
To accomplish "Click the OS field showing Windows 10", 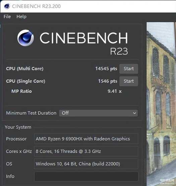I will 86,164.
